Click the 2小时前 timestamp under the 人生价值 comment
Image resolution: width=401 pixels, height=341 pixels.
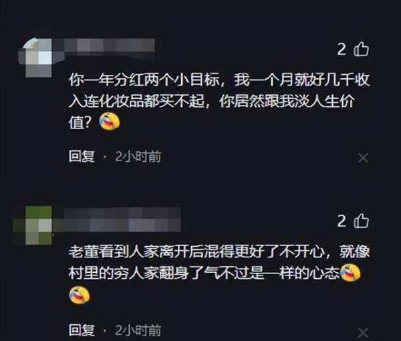pos(138,156)
